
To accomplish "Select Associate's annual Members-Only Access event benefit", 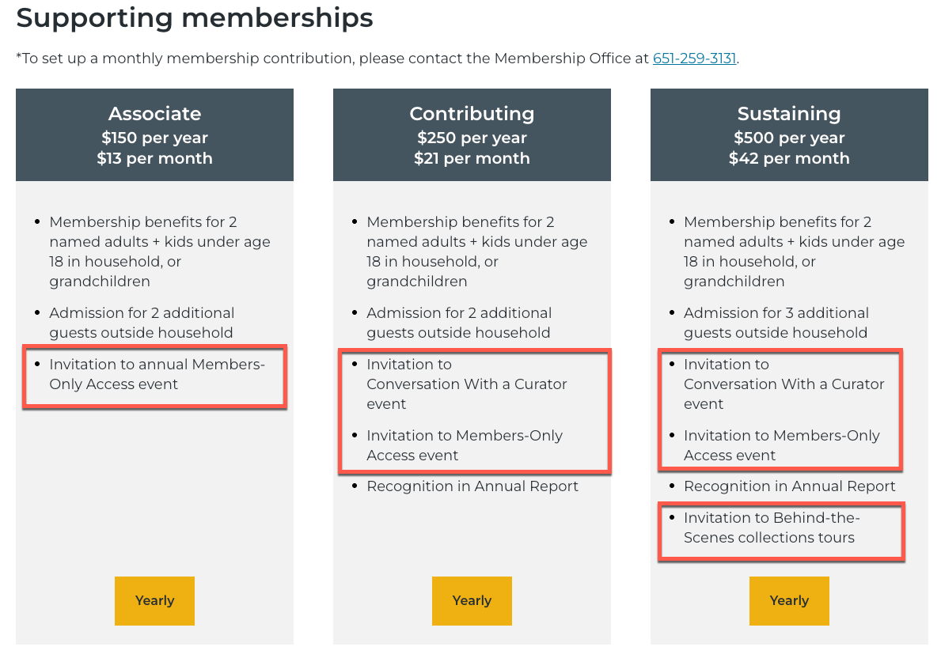I will (157, 375).
